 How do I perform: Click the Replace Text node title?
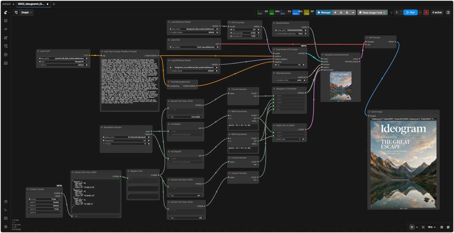pyautogui.click(x=136, y=171)
